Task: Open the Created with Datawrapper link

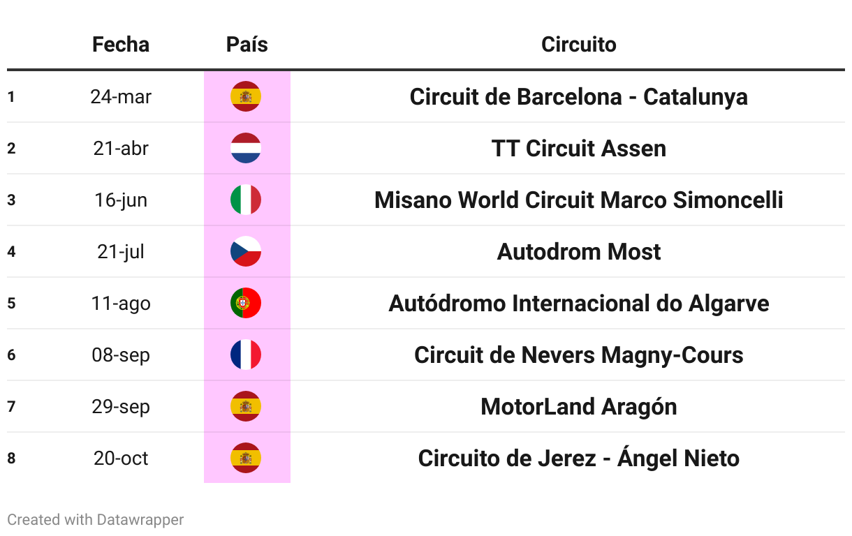Action: [96, 519]
